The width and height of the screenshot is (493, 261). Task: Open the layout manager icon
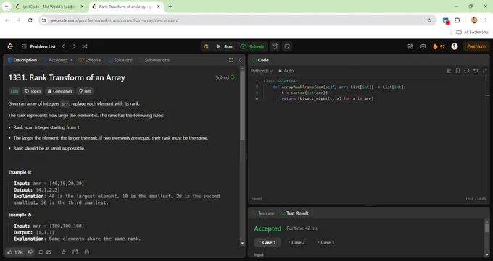pos(410,46)
